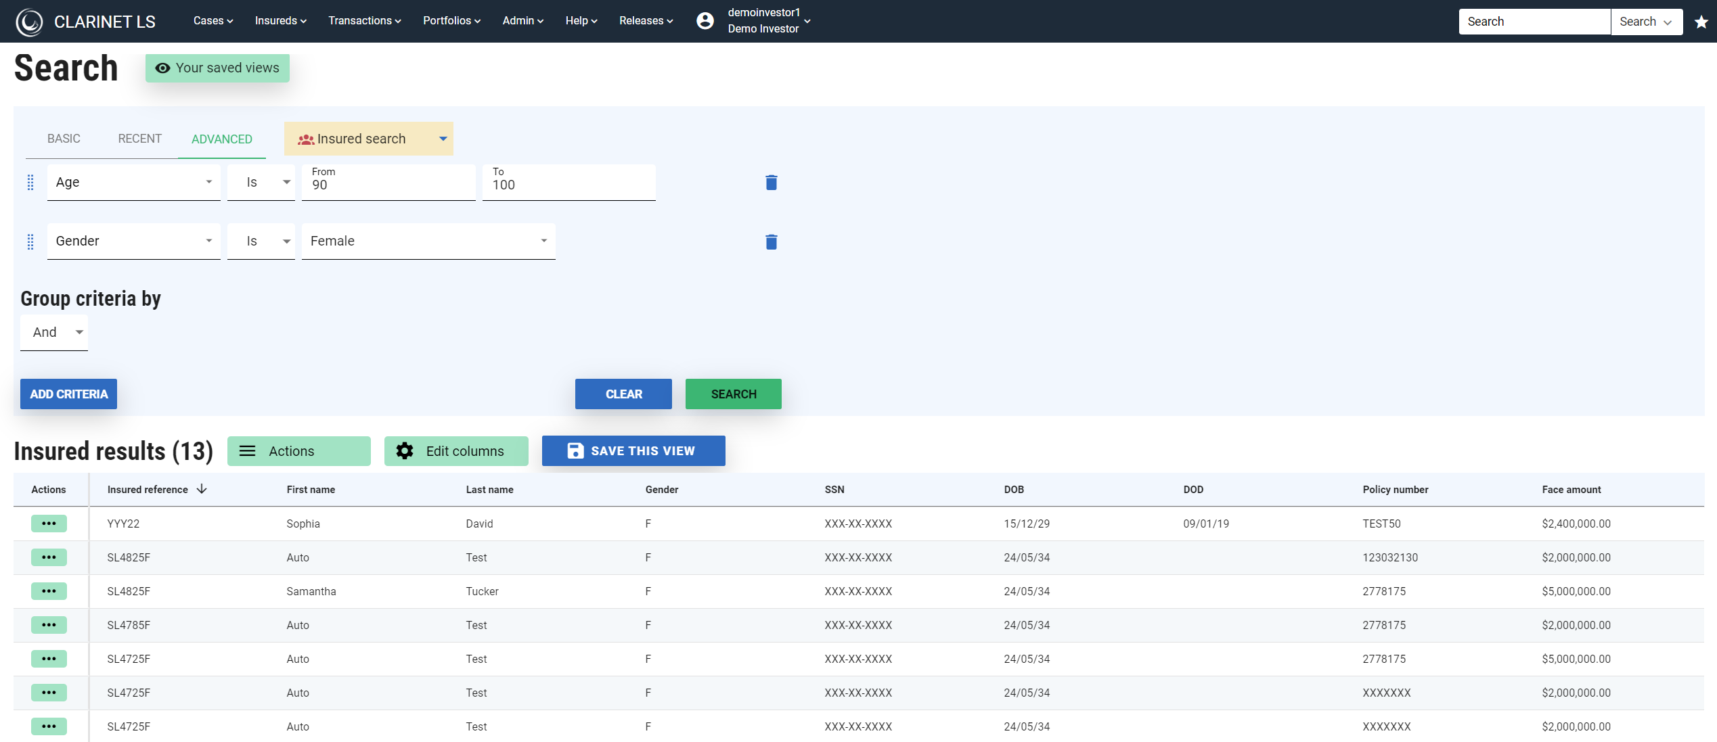Open the Age field dropdown
1717x742 pixels.
pyautogui.click(x=134, y=183)
